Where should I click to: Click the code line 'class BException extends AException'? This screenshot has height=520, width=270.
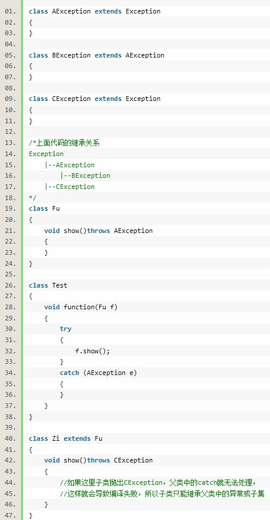(96, 55)
